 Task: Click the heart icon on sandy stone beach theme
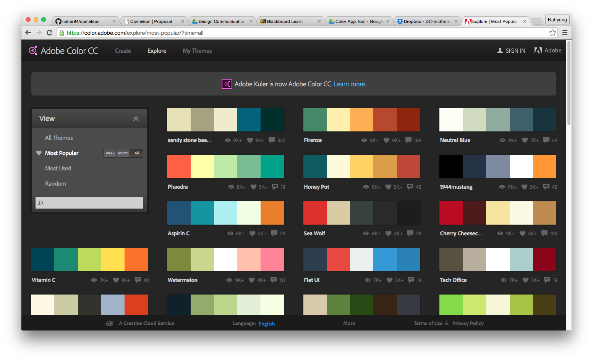click(250, 140)
